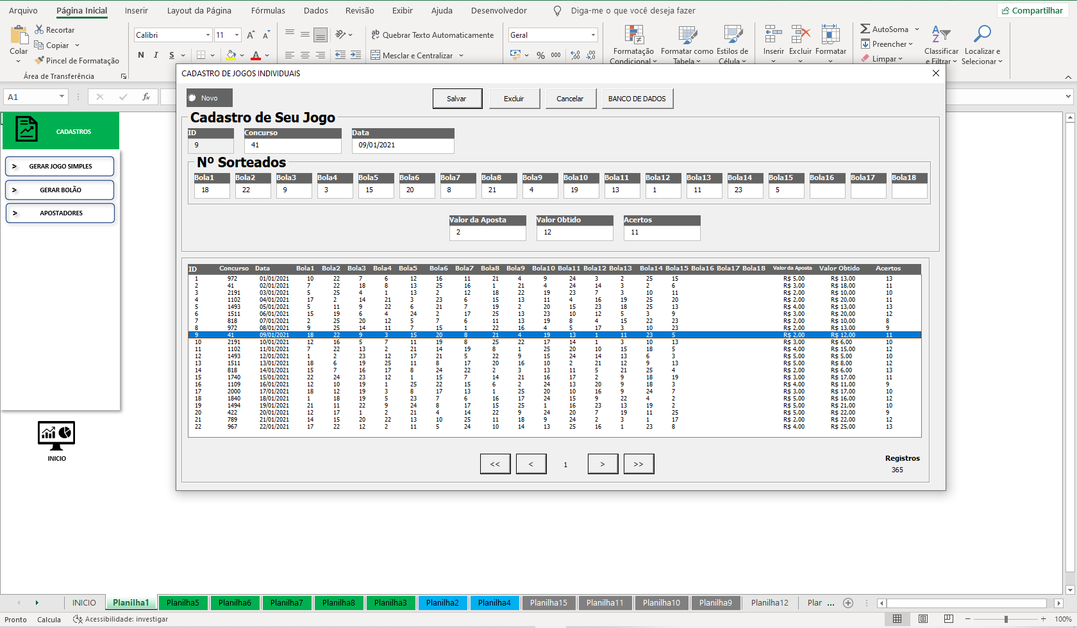Select the Planilha5 sheet tab
1077x628 pixels.
click(x=183, y=602)
